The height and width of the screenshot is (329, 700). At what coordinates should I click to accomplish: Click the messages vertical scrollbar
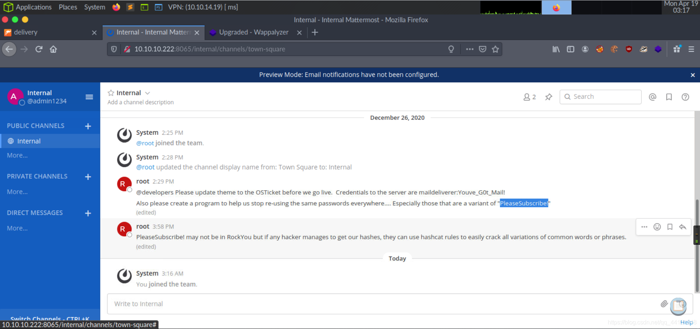point(697,246)
